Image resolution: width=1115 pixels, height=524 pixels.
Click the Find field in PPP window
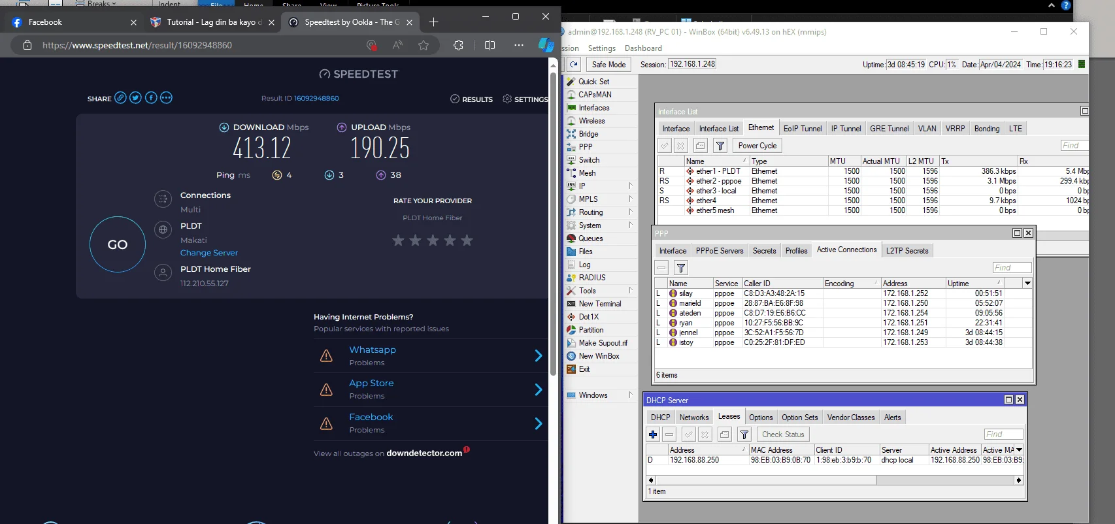click(x=1012, y=268)
